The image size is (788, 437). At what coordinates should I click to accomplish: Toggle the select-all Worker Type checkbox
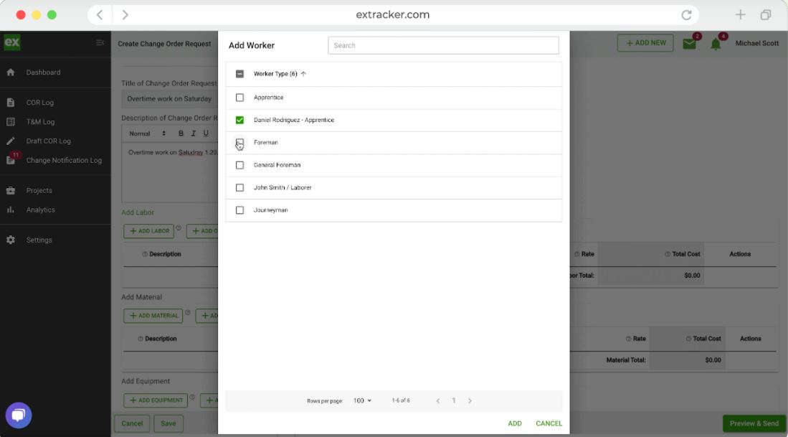(239, 74)
